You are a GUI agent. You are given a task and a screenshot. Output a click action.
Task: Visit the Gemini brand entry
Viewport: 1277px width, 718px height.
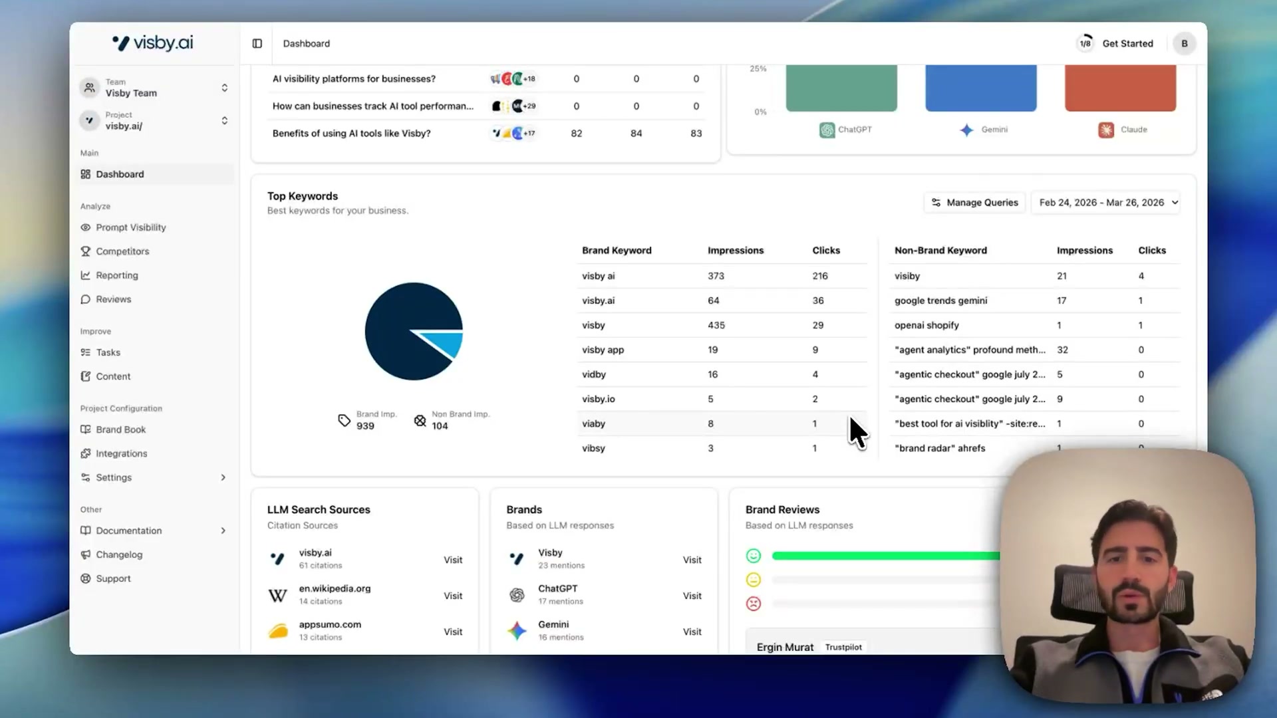pyautogui.click(x=692, y=632)
